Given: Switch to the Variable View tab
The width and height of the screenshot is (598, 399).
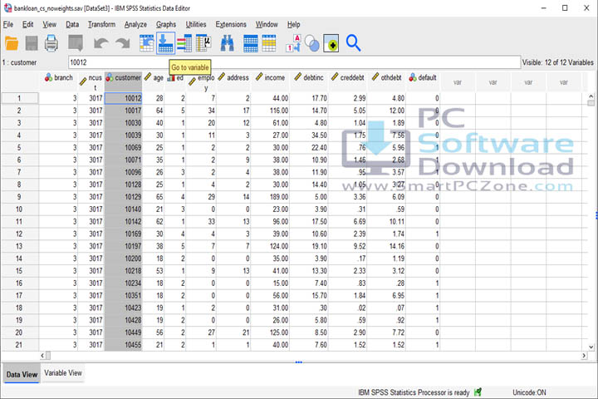Looking at the screenshot, I should (x=63, y=373).
